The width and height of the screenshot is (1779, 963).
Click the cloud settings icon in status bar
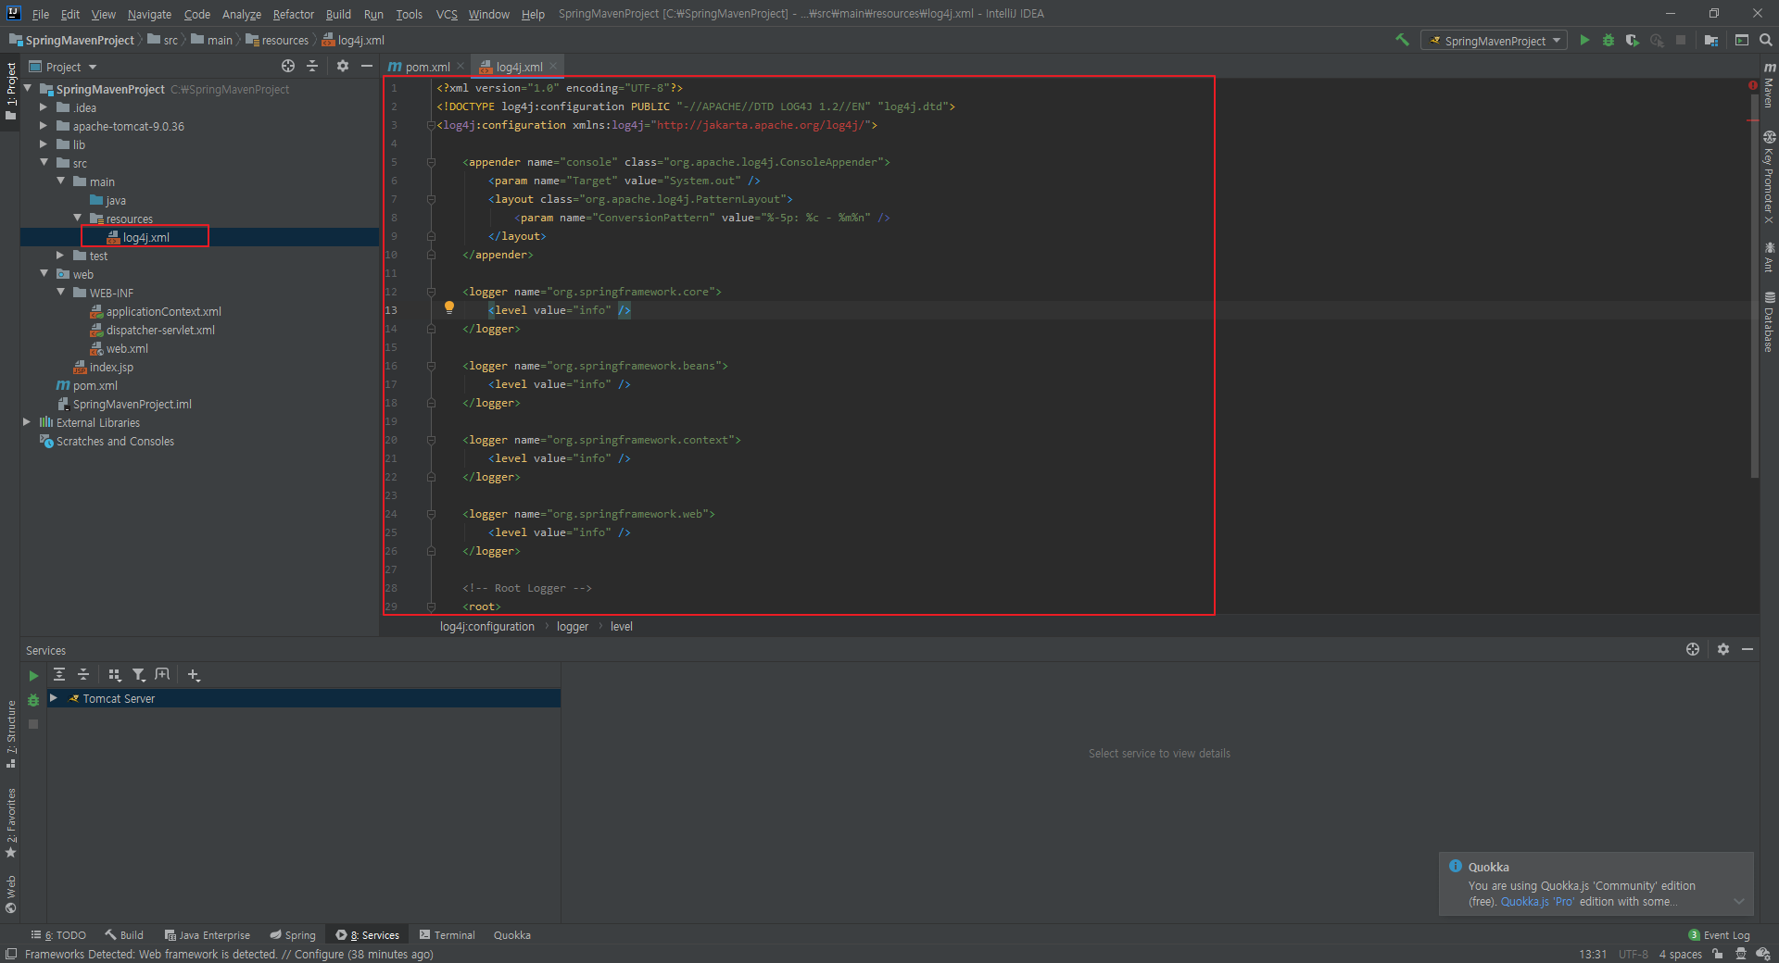coord(1763,954)
